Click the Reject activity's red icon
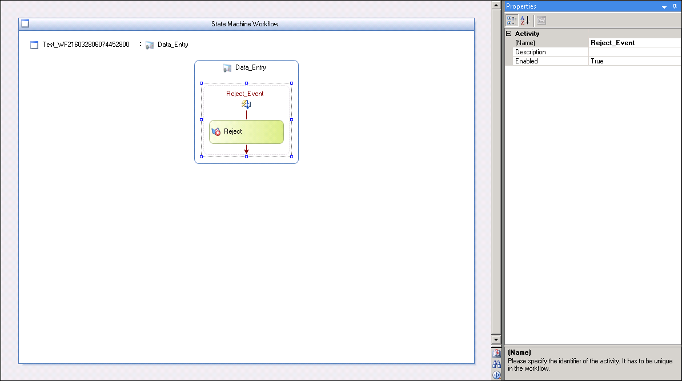This screenshot has width=682, height=381. (x=216, y=132)
